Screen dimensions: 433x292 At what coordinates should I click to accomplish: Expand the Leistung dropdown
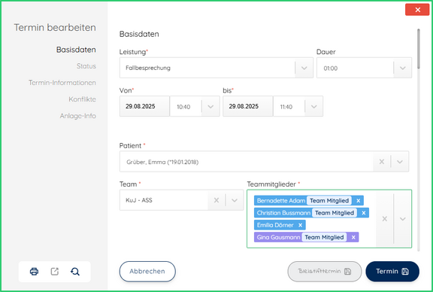(304, 68)
